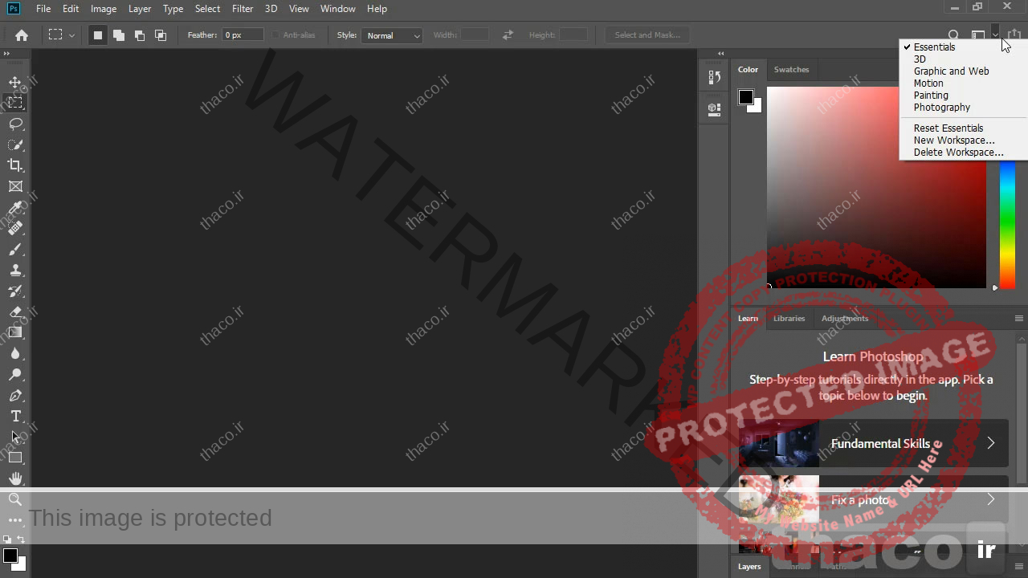The height and width of the screenshot is (578, 1028).
Task: Enable New selection mode
Action: pos(98,35)
